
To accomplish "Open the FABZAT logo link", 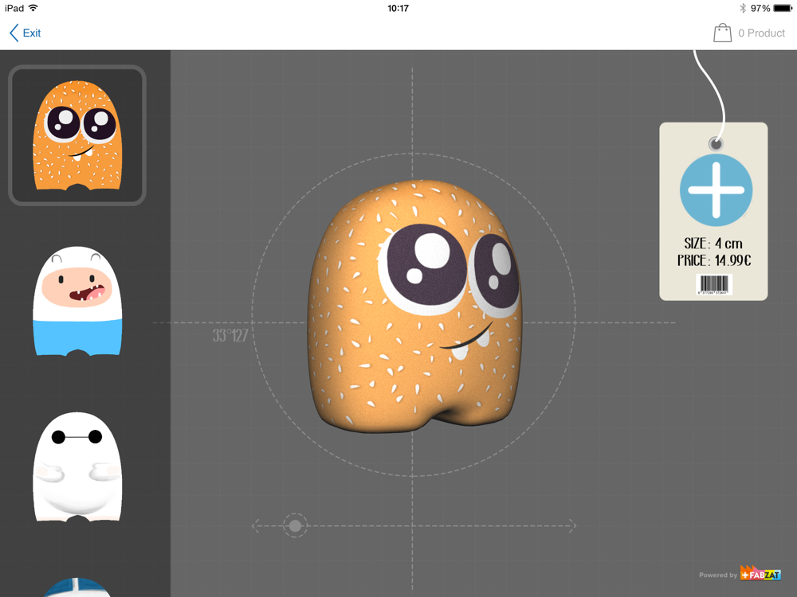I will pos(760,574).
